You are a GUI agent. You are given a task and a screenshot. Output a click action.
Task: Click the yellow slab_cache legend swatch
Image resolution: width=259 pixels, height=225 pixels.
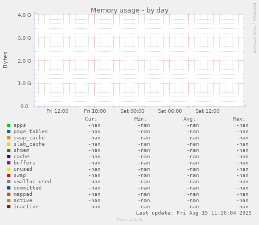pyautogui.click(x=9, y=144)
